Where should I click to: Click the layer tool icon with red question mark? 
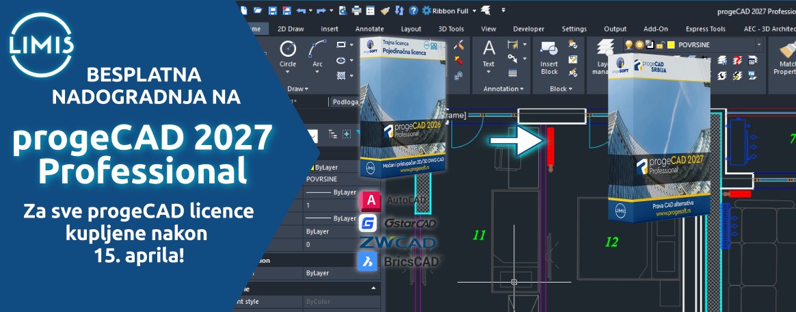[x=737, y=60]
